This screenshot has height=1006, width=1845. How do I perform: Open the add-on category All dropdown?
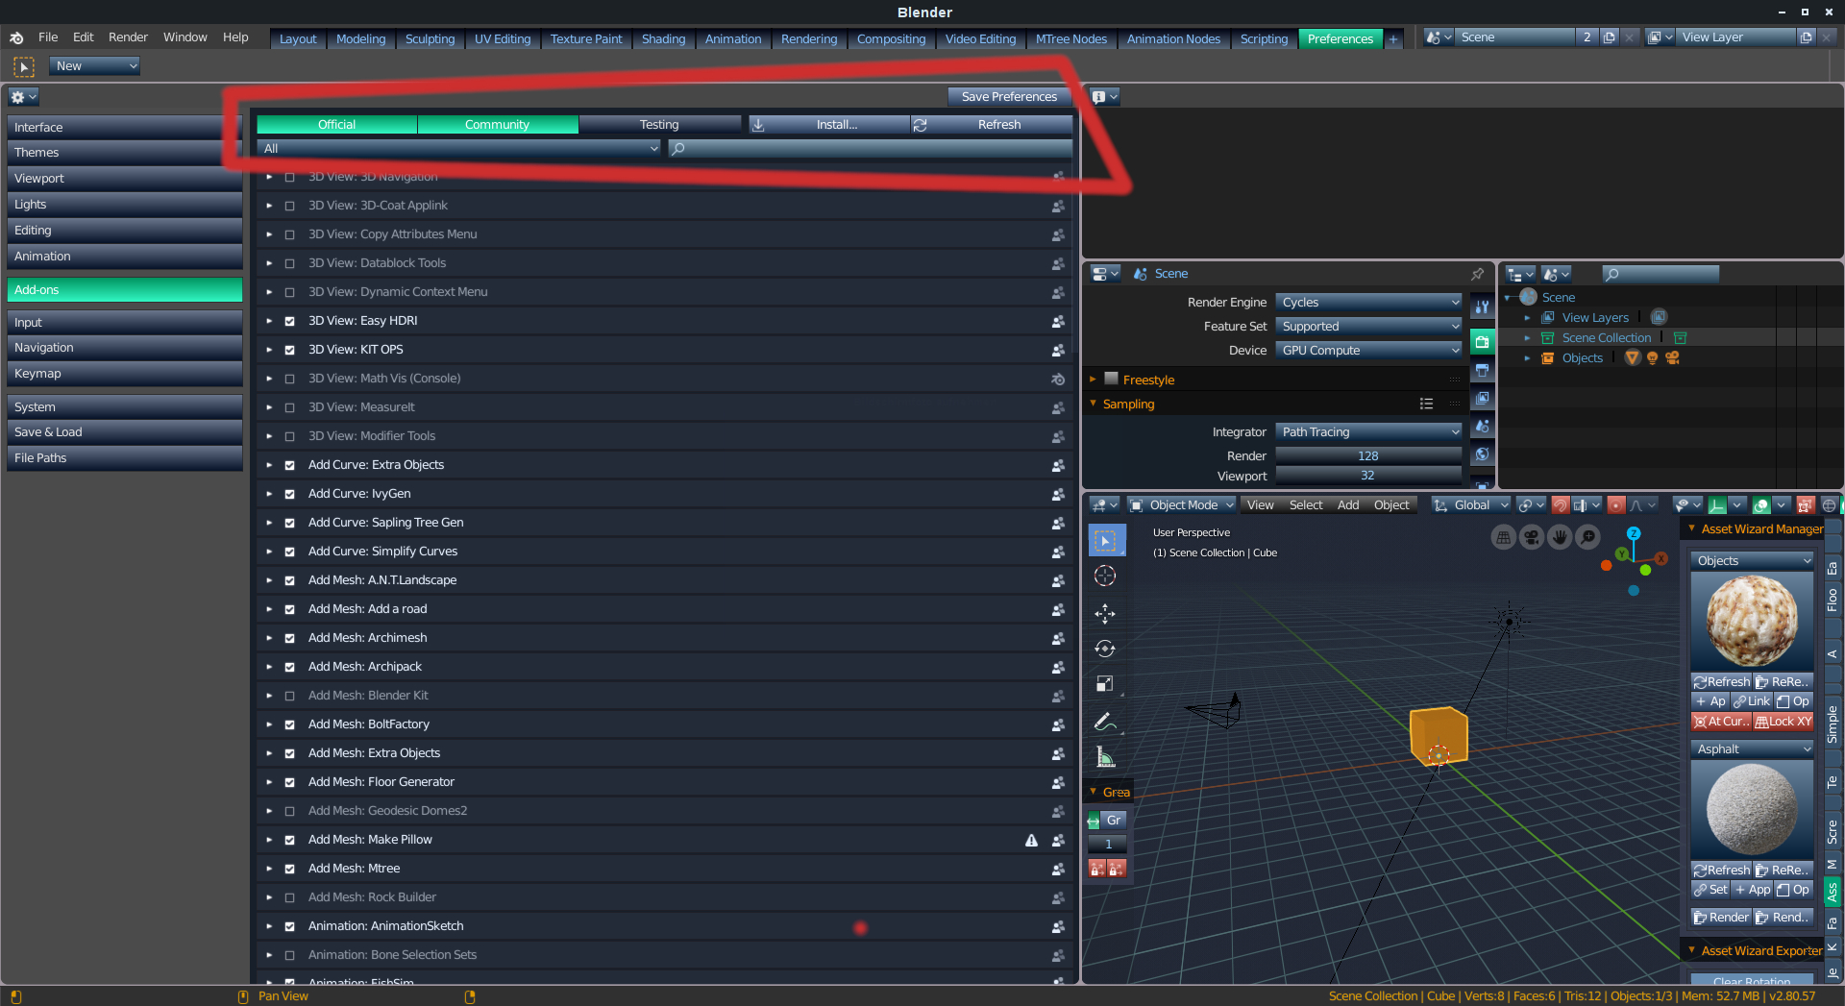click(459, 149)
